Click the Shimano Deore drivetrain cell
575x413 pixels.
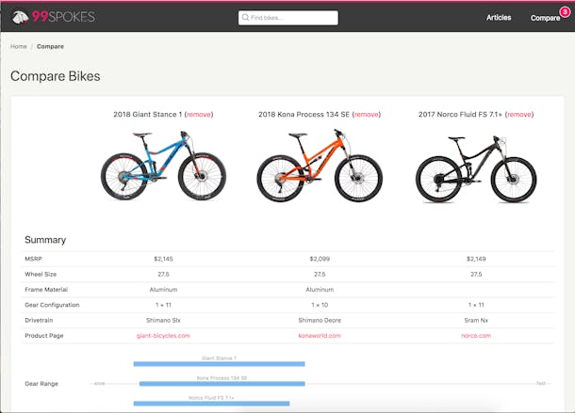coord(320,320)
